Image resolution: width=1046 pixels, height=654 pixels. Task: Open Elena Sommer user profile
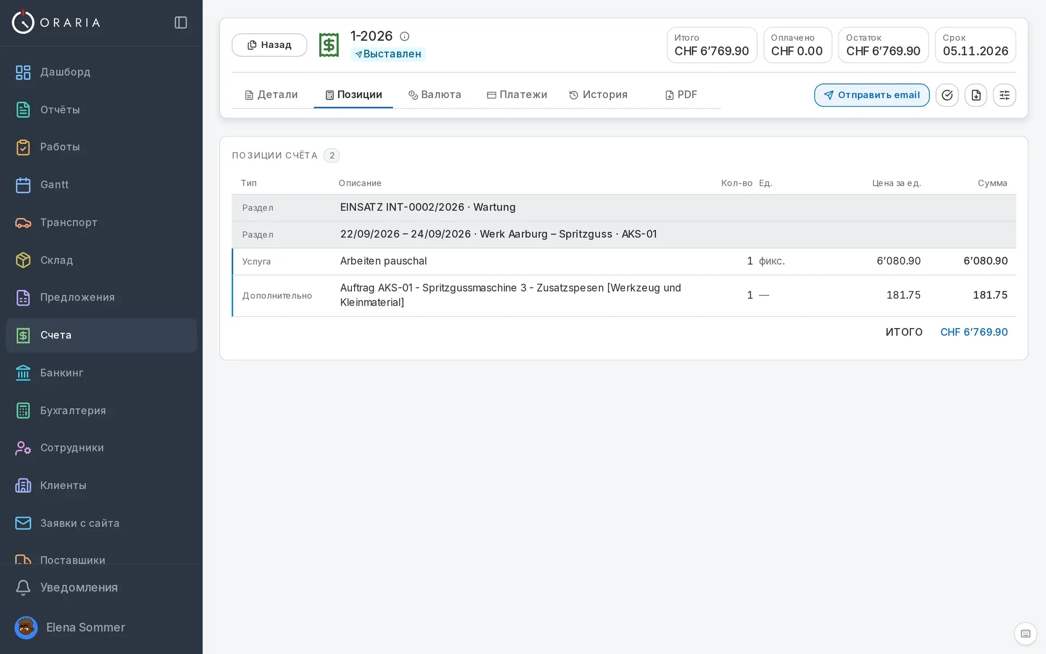[101, 627]
